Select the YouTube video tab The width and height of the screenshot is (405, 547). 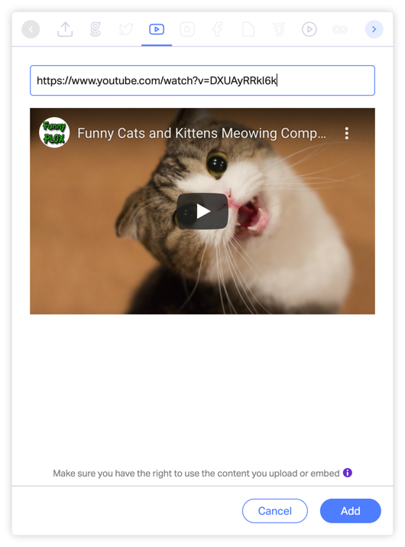click(x=157, y=29)
